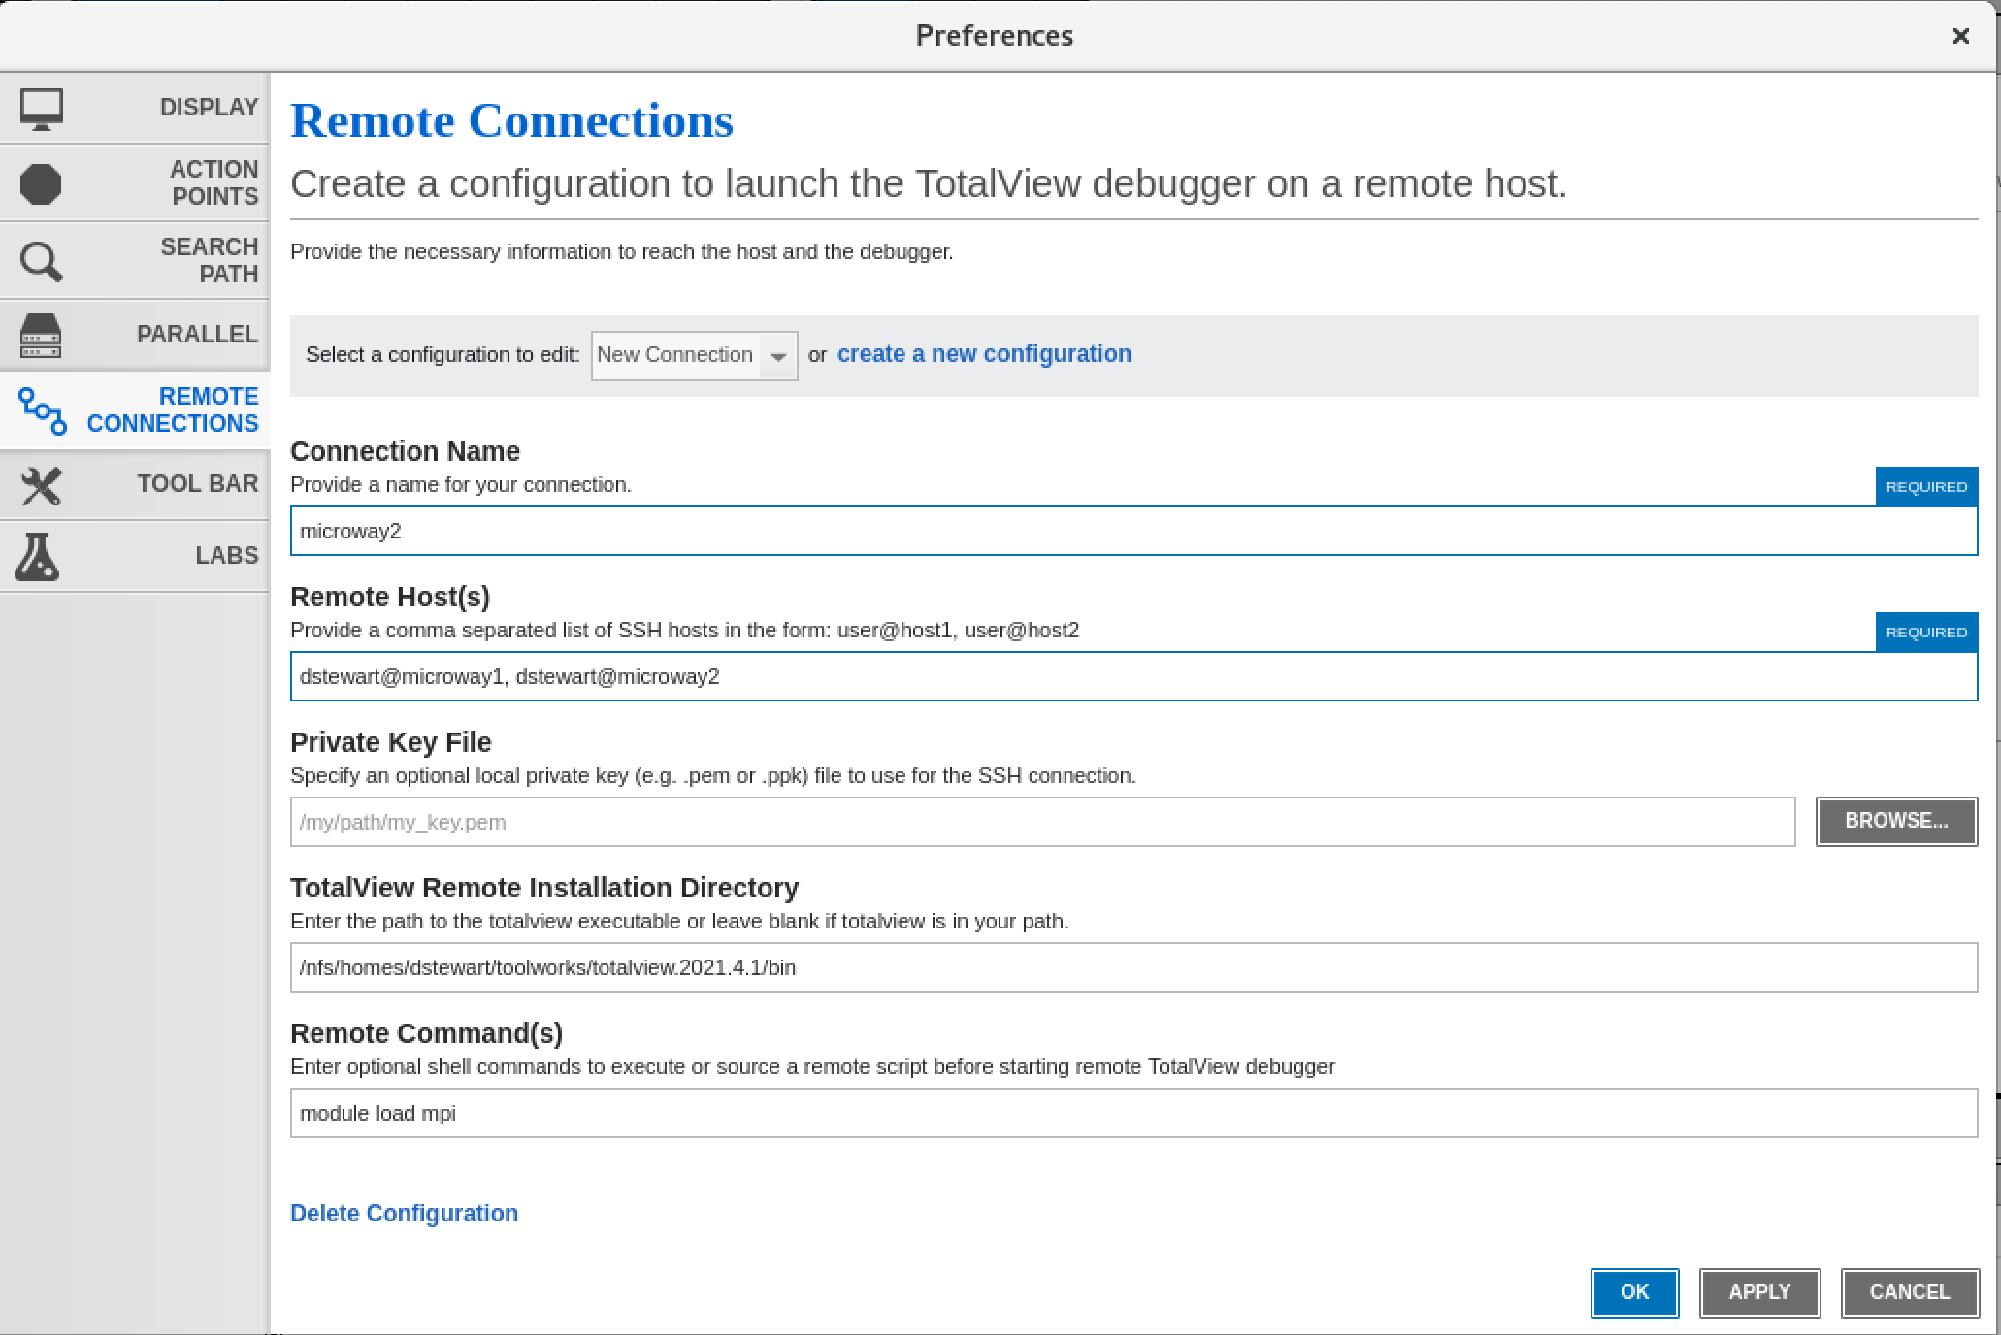
Task: Click create a new configuration link
Action: [x=984, y=354]
